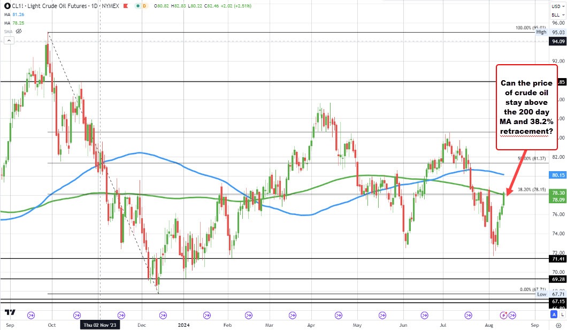Screen dimensions: 567x330
Task: Click the red flag icon beside NYMEX
Action: coord(126,6)
